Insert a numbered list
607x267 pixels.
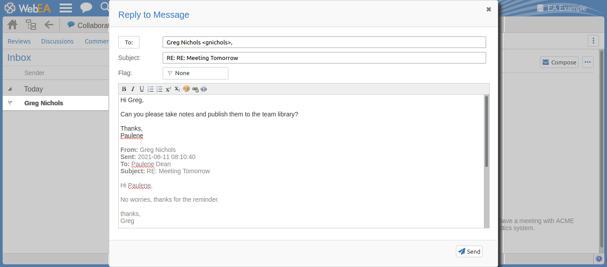click(x=151, y=89)
